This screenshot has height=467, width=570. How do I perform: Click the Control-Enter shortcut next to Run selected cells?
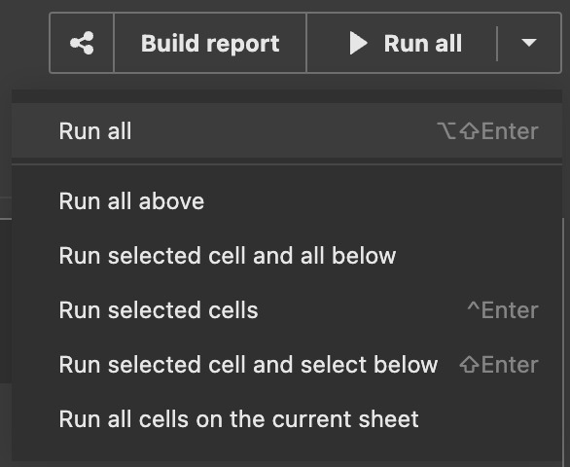tap(503, 310)
